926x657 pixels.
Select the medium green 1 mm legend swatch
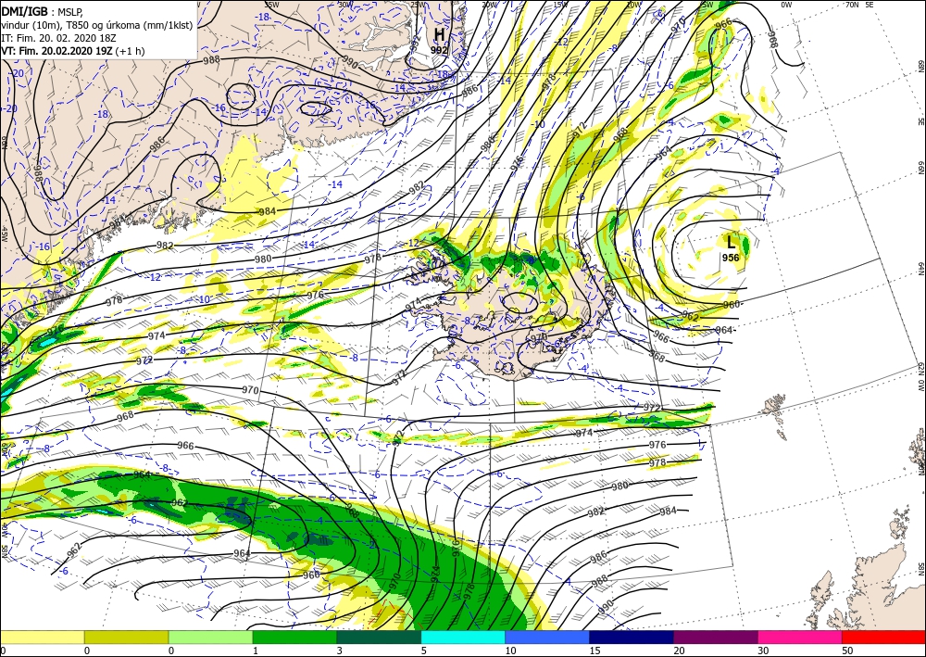click(x=294, y=637)
